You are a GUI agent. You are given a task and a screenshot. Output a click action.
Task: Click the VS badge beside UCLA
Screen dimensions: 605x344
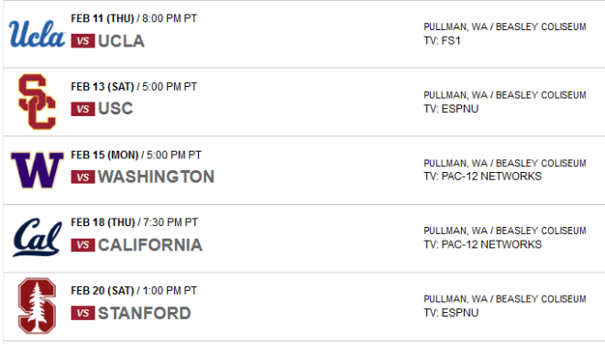pos(82,41)
